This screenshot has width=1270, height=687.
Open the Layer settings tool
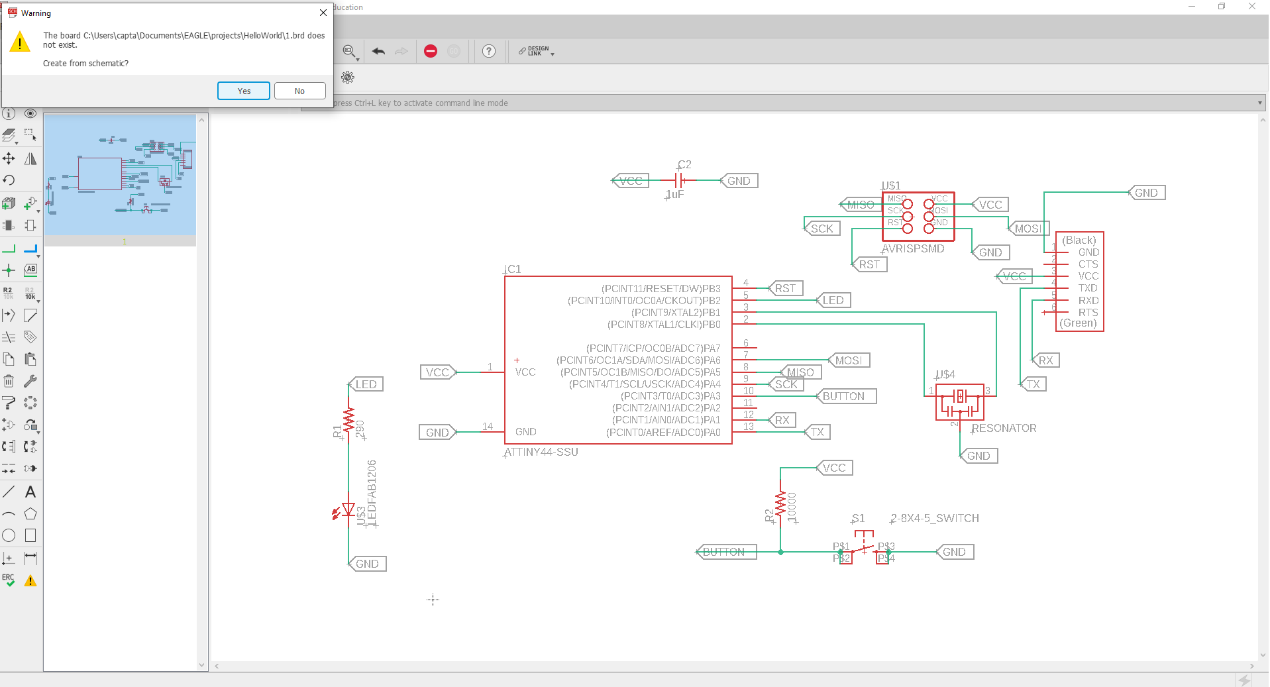coord(9,136)
